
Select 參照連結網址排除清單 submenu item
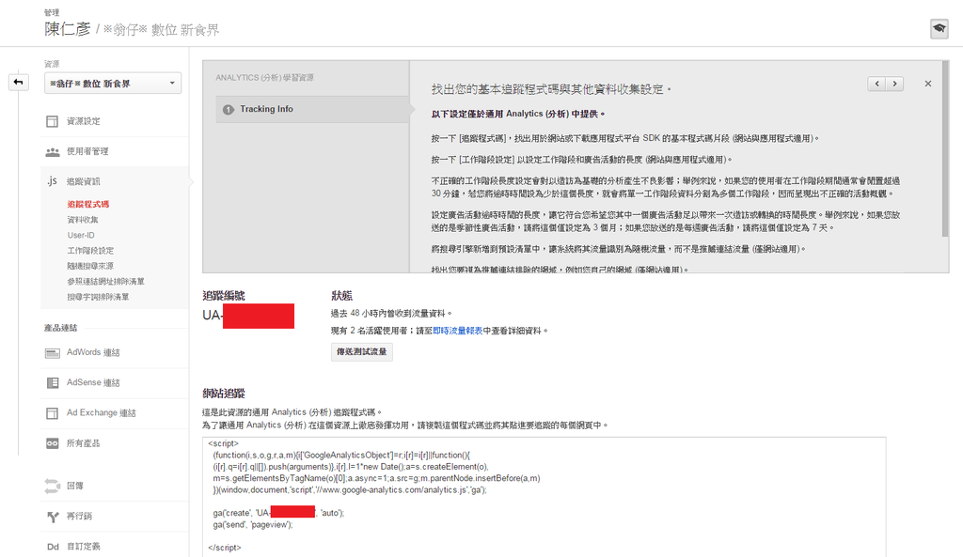[105, 282]
